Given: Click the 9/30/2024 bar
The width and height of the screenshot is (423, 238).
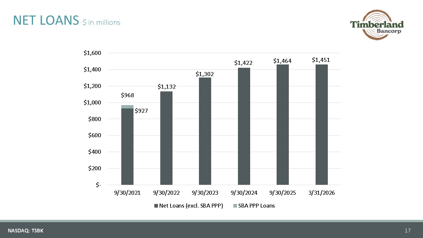Looking at the screenshot, I should click(244, 126).
